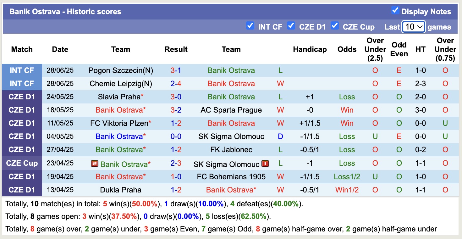This screenshot has height=239, width=462.
Task: Click the Banik Ostrava - Historic scores title
Action: 65,11
